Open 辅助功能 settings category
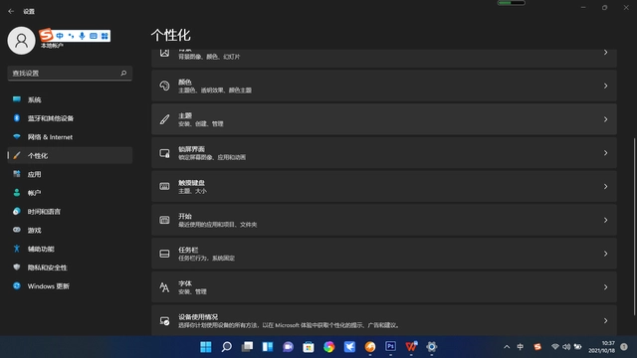This screenshot has width=637, height=358. click(70, 249)
